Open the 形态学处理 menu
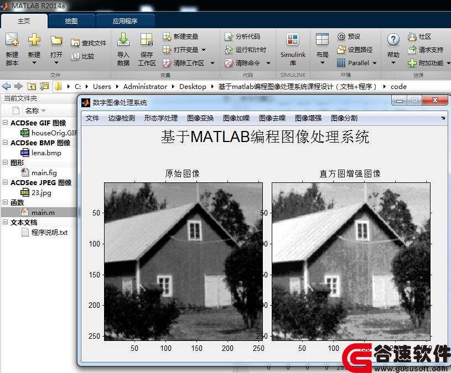Viewport: 451px width, 373px height. click(161, 118)
